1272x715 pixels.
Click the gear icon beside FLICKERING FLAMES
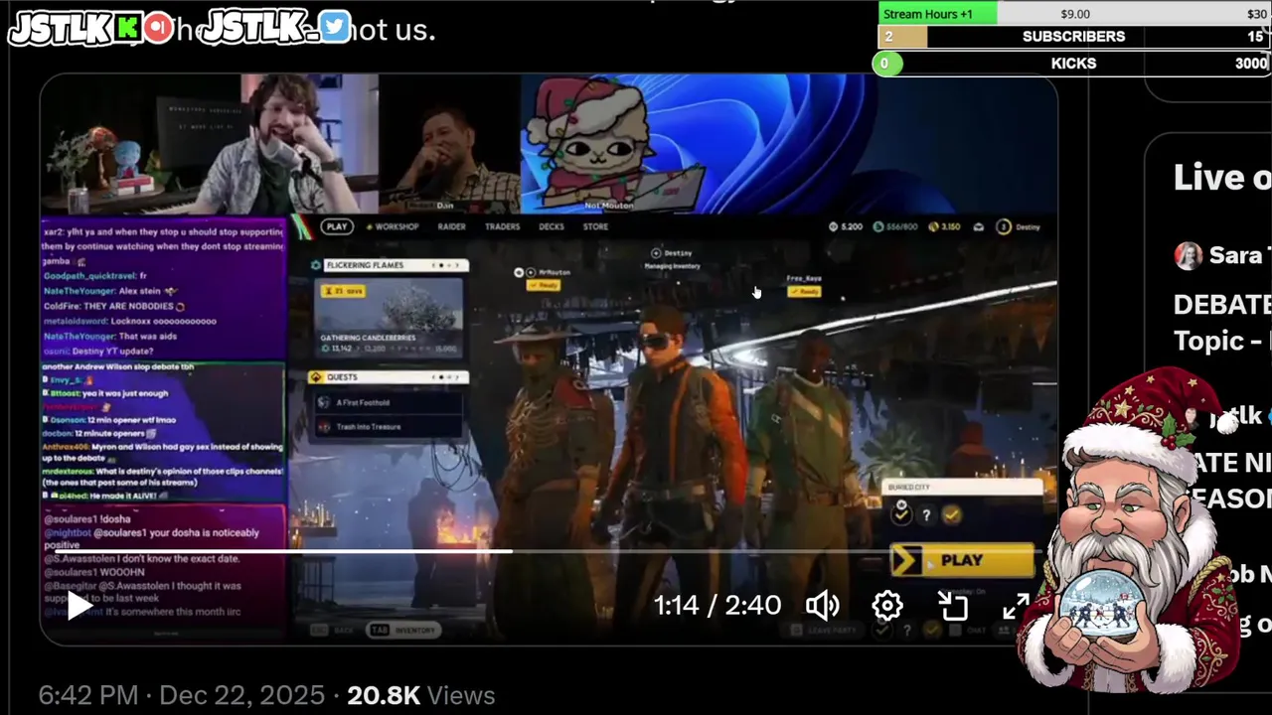[x=316, y=265]
